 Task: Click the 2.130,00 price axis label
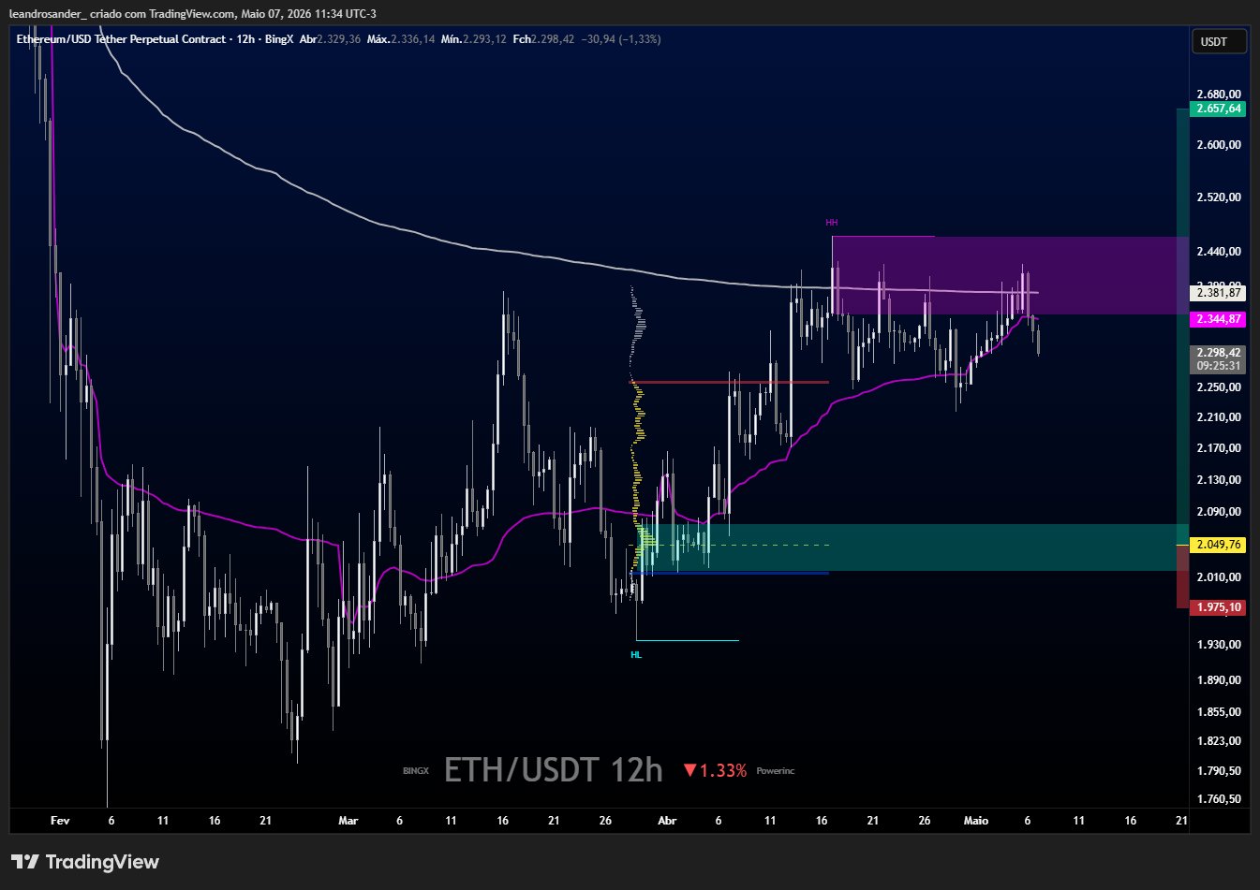click(x=1219, y=480)
